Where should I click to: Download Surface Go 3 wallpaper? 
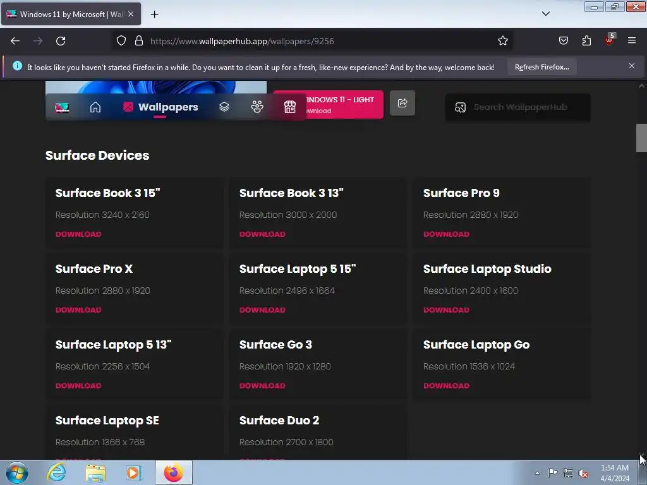262,386
